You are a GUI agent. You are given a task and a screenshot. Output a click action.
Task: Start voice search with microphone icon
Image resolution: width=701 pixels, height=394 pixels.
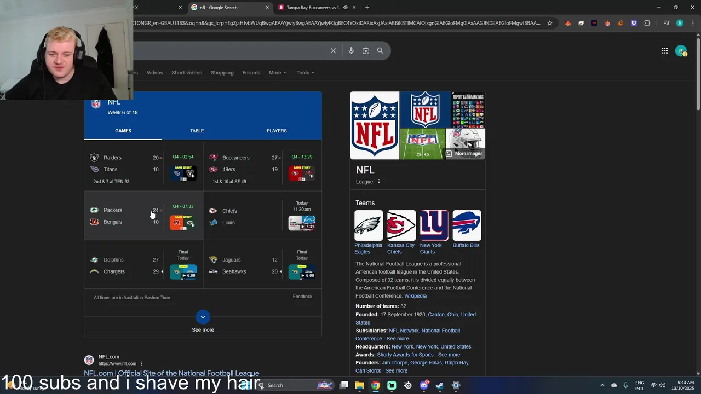click(351, 51)
